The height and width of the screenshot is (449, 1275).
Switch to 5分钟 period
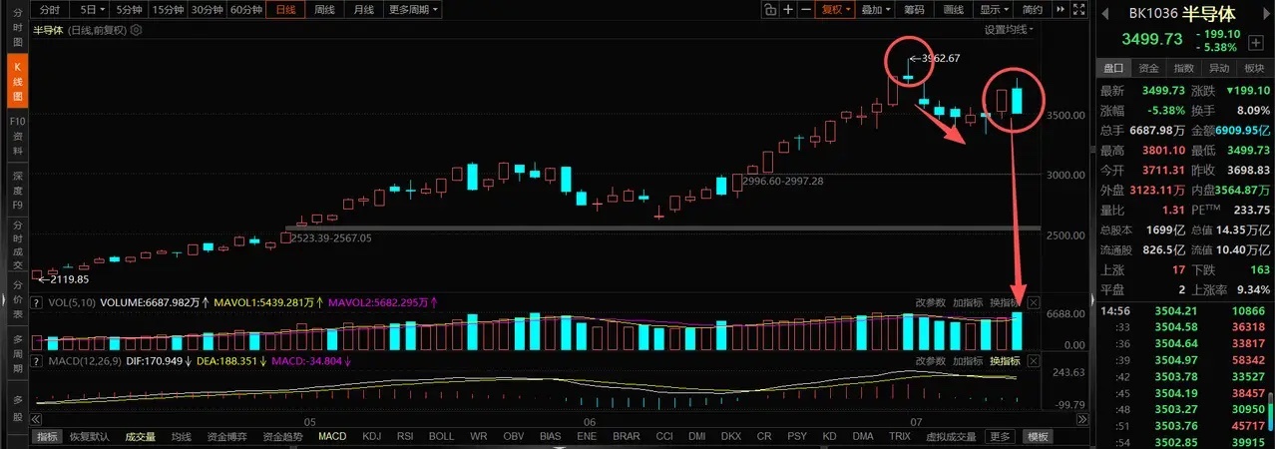click(129, 9)
